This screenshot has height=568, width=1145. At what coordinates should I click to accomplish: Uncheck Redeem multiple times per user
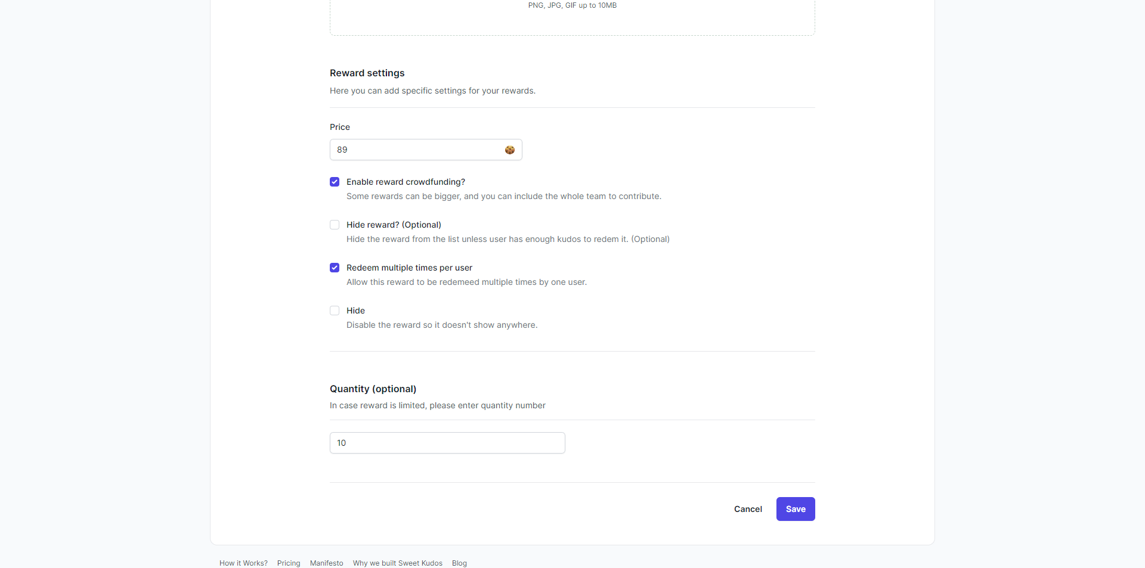coord(335,268)
